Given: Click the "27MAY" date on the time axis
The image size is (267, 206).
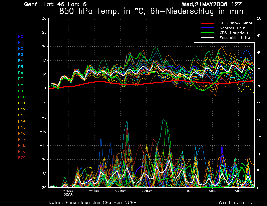Looking at the screenshot, I should click(x=120, y=191).
